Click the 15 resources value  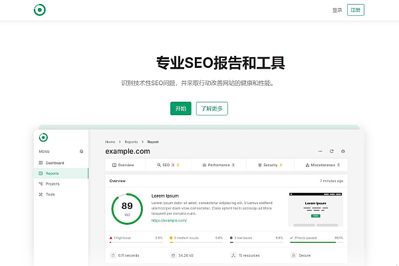click(249, 255)
